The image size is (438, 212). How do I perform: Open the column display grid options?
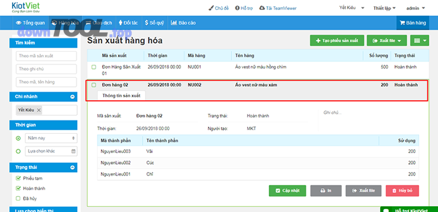[x=419, y=41]
